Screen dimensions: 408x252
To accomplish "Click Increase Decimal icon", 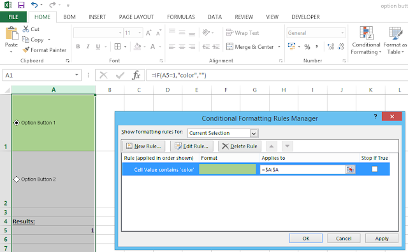I will tap(331, 46).
